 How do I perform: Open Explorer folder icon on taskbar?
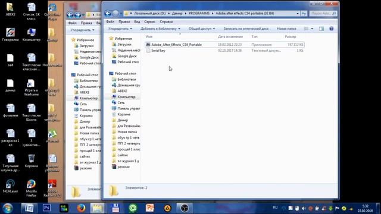[98, 208]
